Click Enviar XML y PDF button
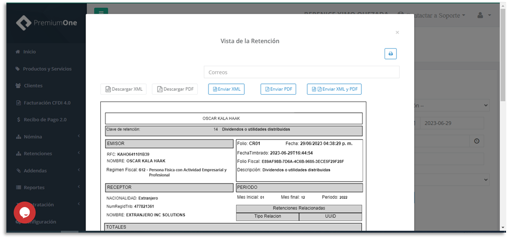508x239 pixels. (x=334, y=89)
